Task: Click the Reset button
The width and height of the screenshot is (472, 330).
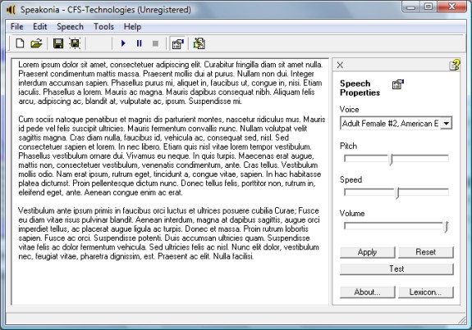Action: tap(426, 252)
